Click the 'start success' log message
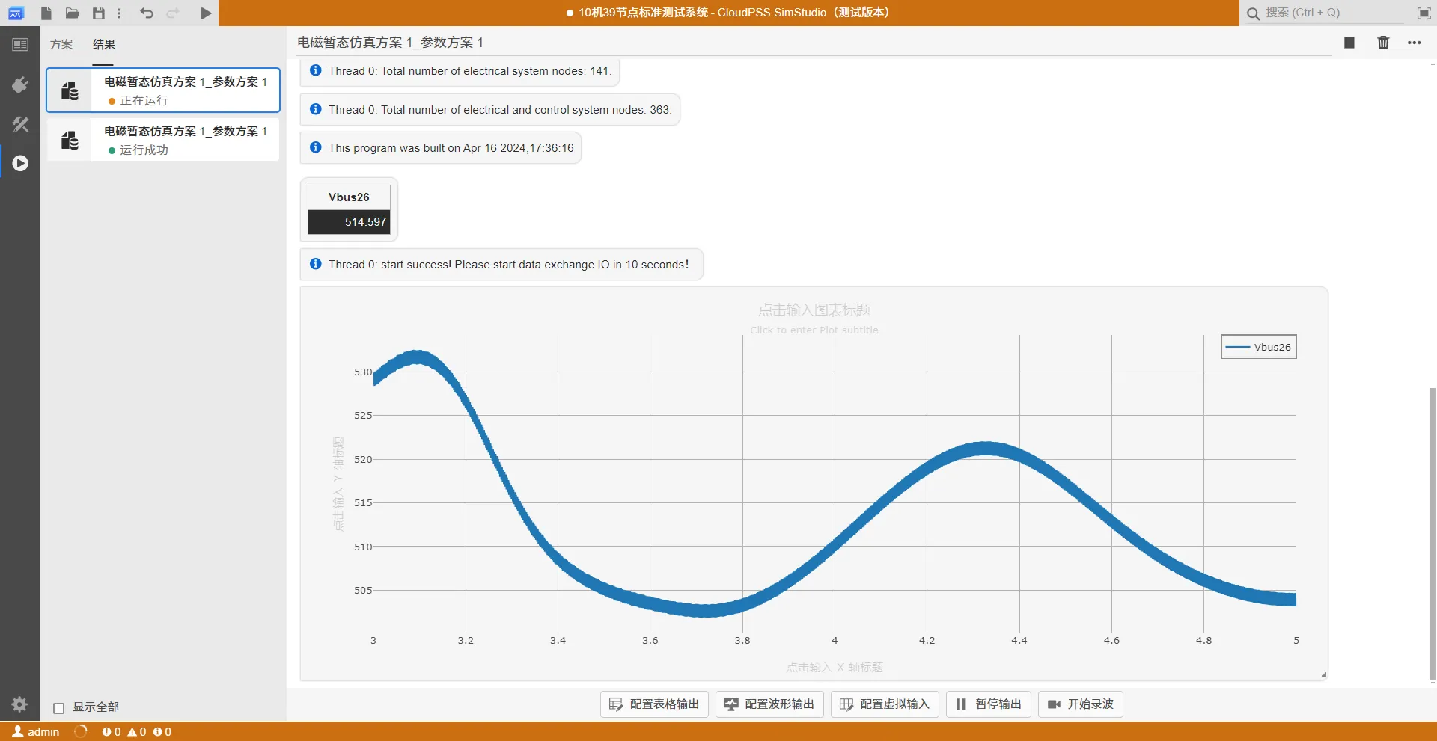The width and height of the screenshot is (1437, 741). click(x=501, y=265)
